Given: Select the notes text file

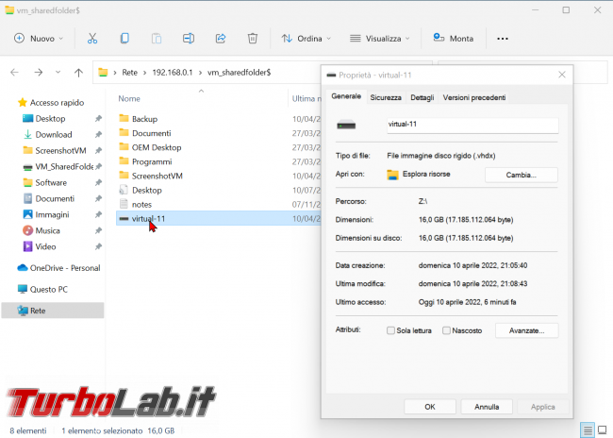Looking at the screenshot, I should [141, 204].
